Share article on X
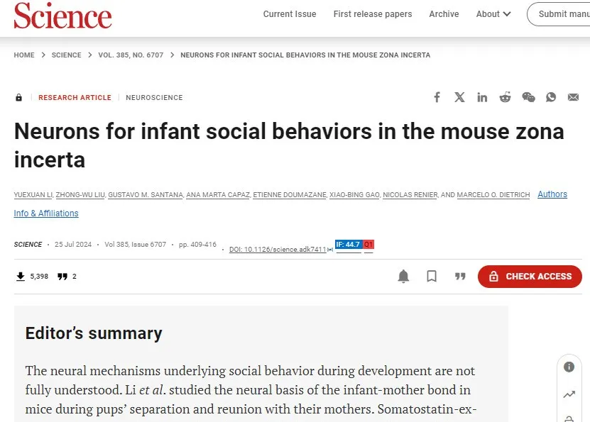590x422 pixels. point(459,97)
